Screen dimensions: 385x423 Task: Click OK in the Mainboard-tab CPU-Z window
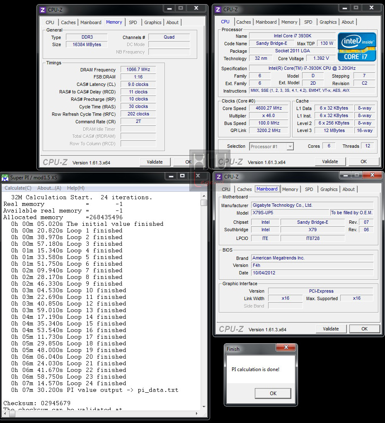point(365,329)
